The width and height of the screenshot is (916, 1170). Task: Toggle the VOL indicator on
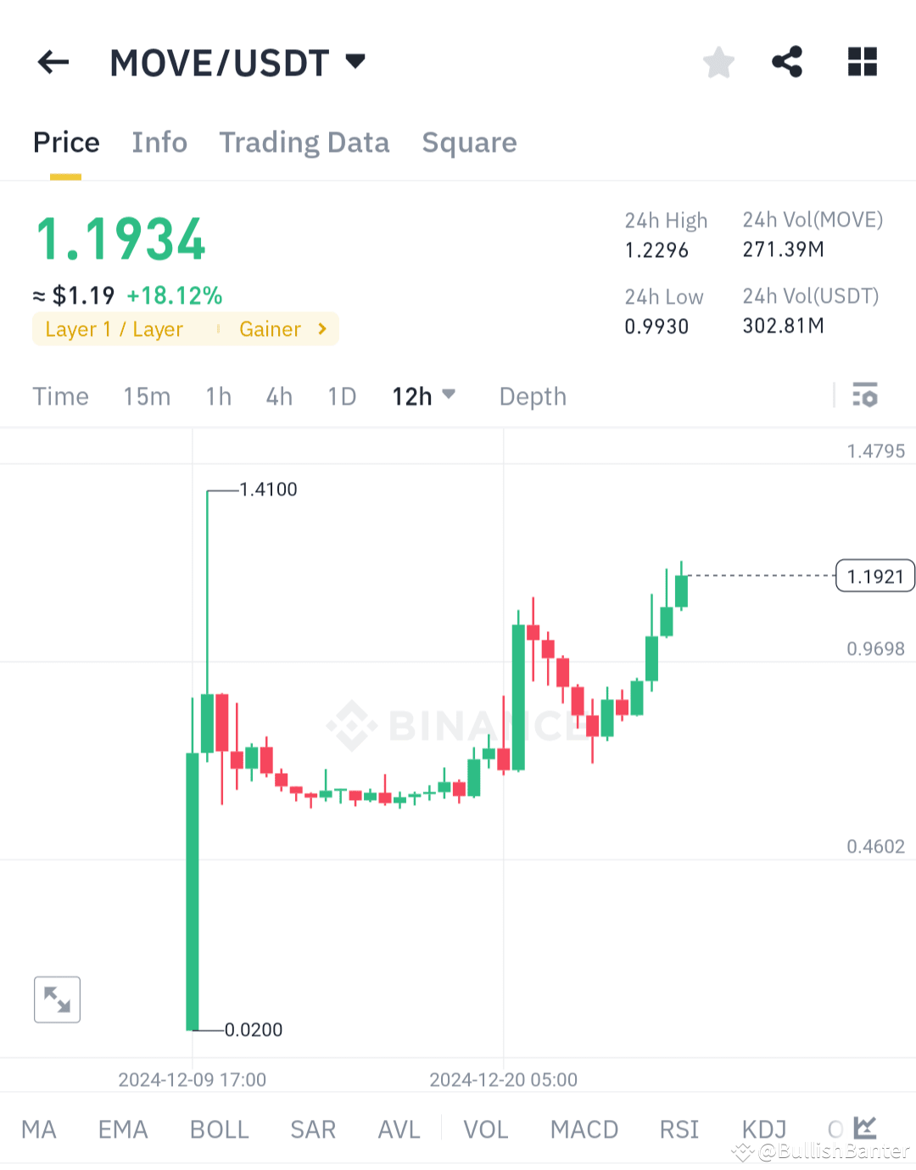[485, 1128]
